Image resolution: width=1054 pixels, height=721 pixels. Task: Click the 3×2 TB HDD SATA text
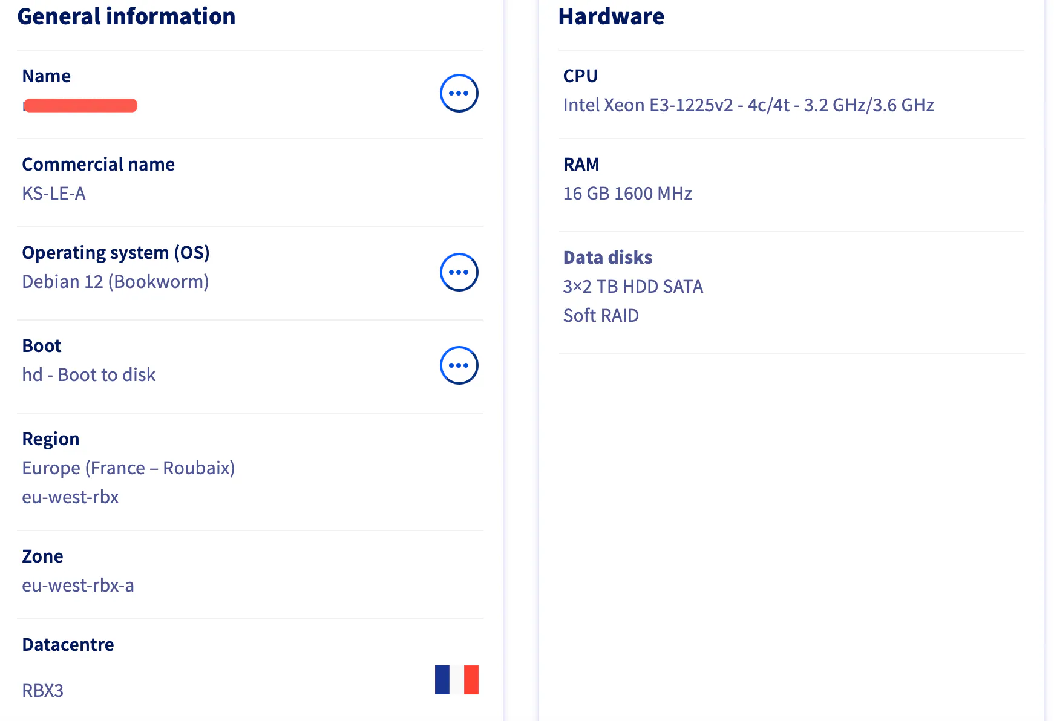633,287
